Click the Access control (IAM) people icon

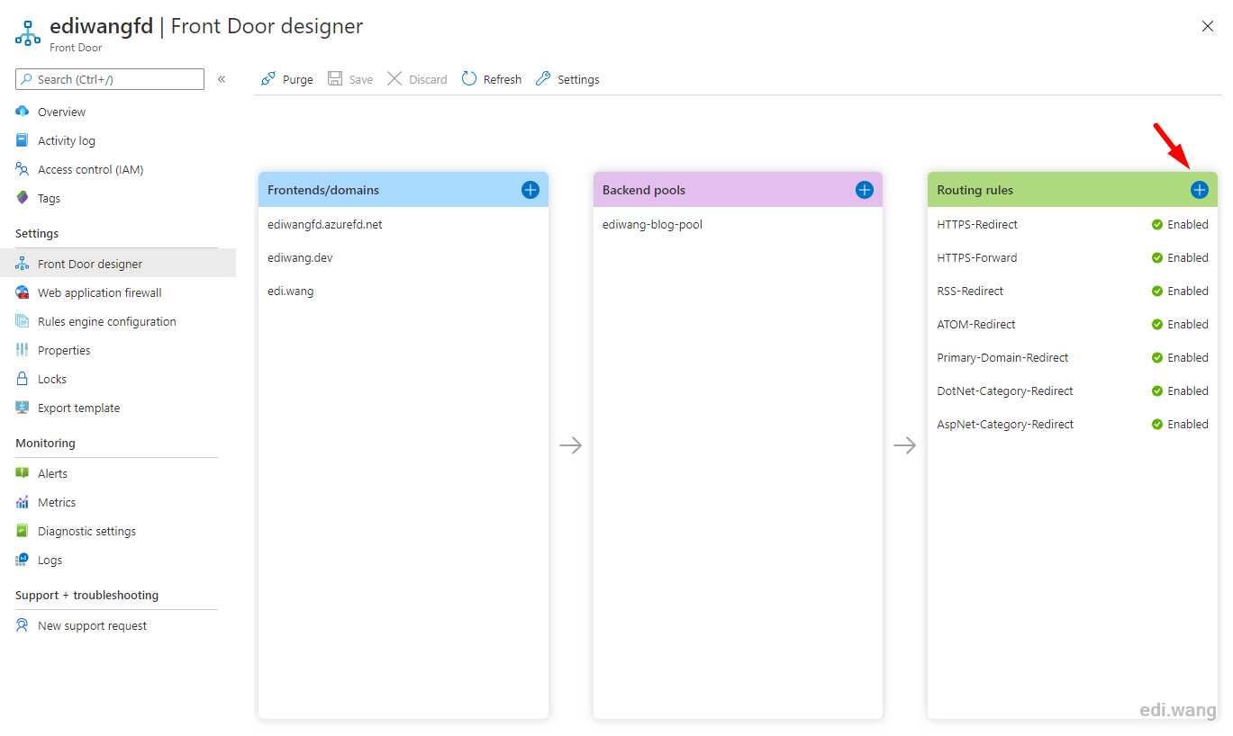[23, 169]
